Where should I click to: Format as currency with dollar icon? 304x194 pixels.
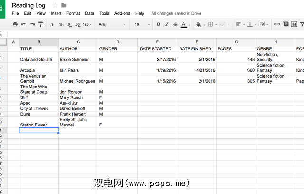52,24
